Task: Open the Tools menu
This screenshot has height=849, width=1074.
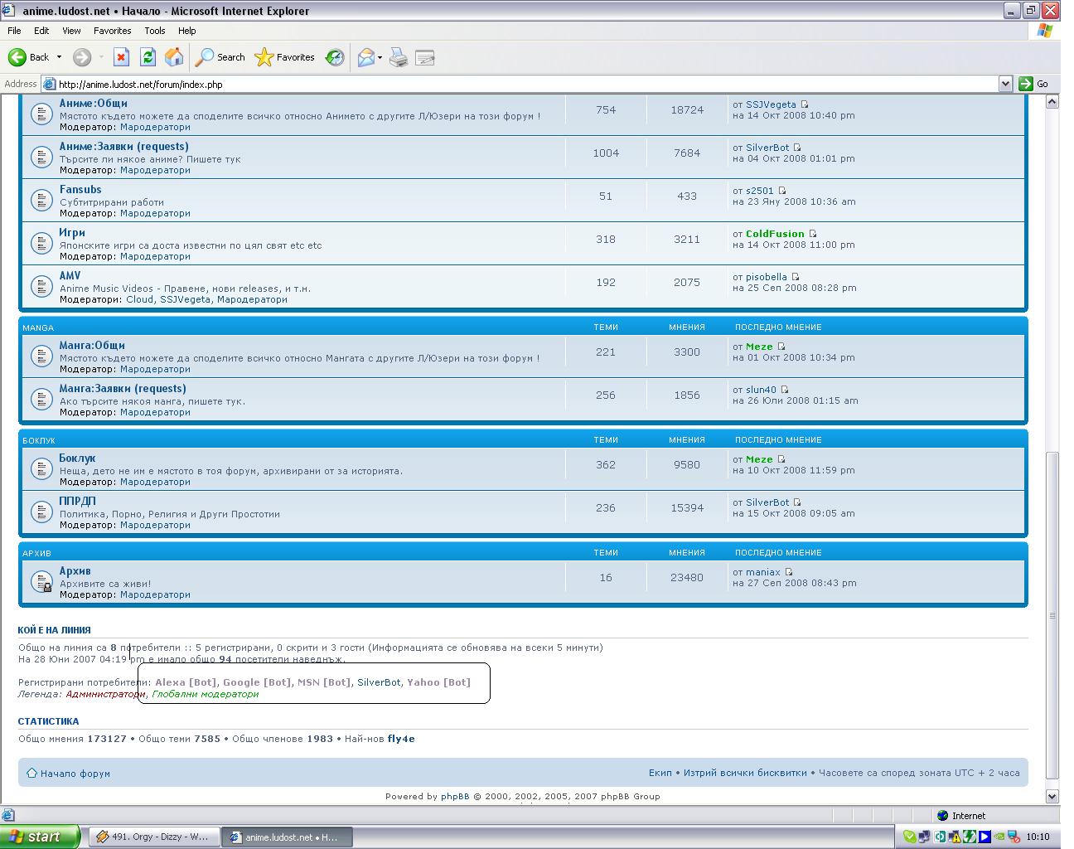Action: (155, 31)
